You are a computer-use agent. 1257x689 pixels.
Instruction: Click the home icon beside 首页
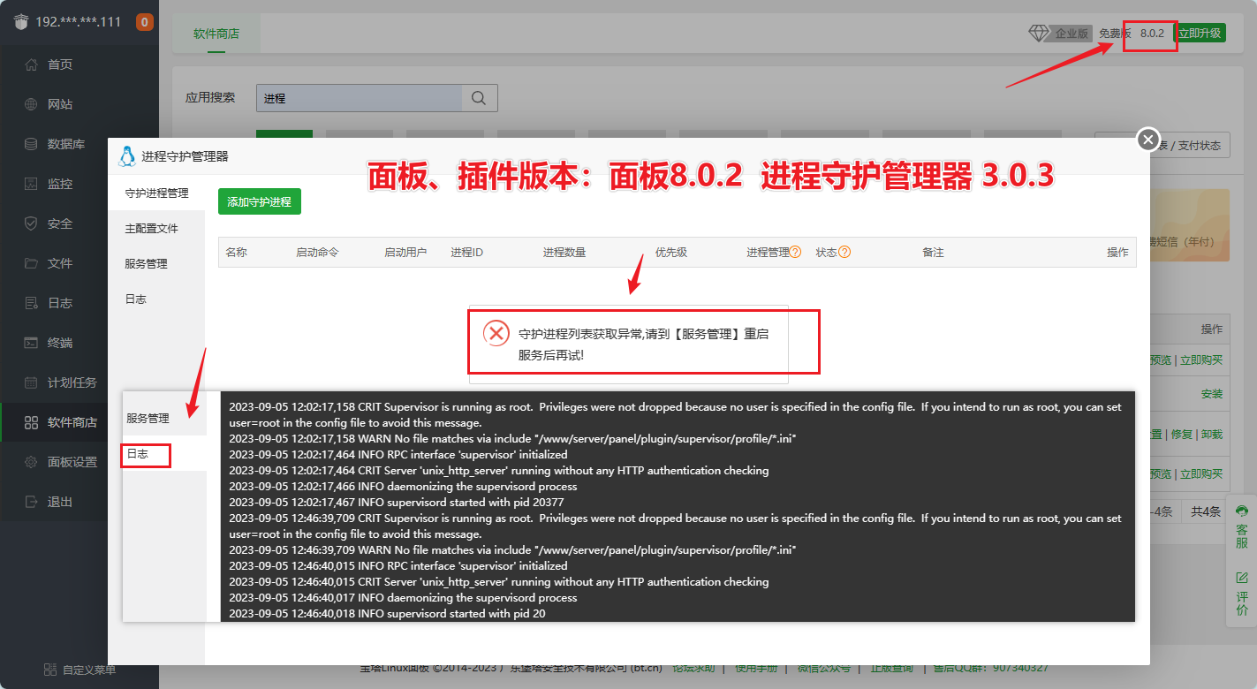pyautogui.click(x=31, y=64)
